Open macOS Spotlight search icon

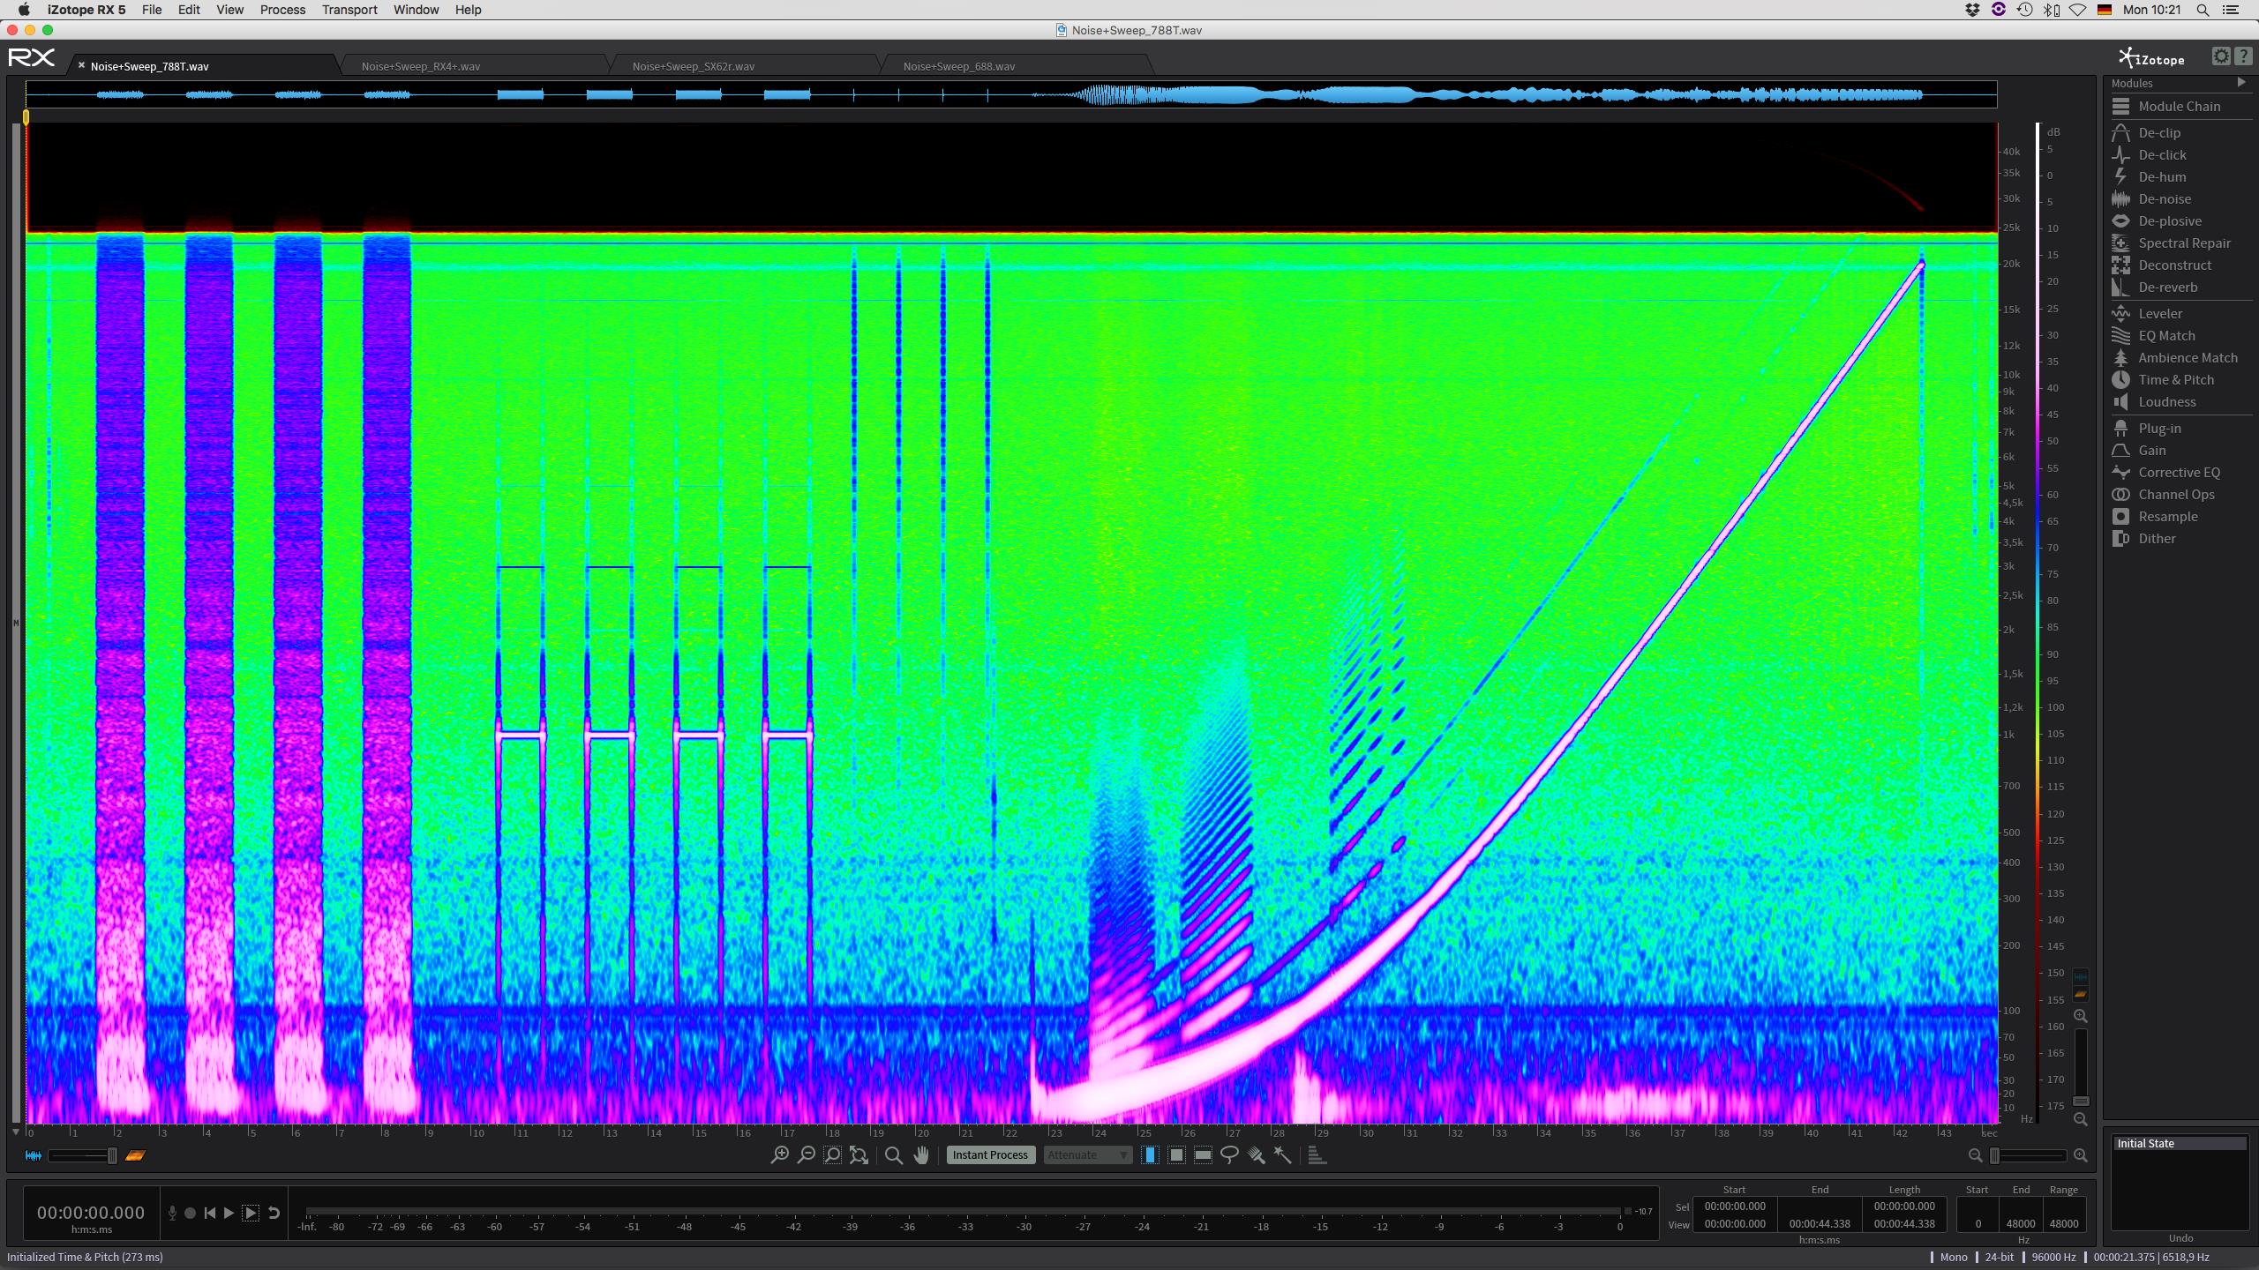pyautogui.click(x=2203, y=10)
